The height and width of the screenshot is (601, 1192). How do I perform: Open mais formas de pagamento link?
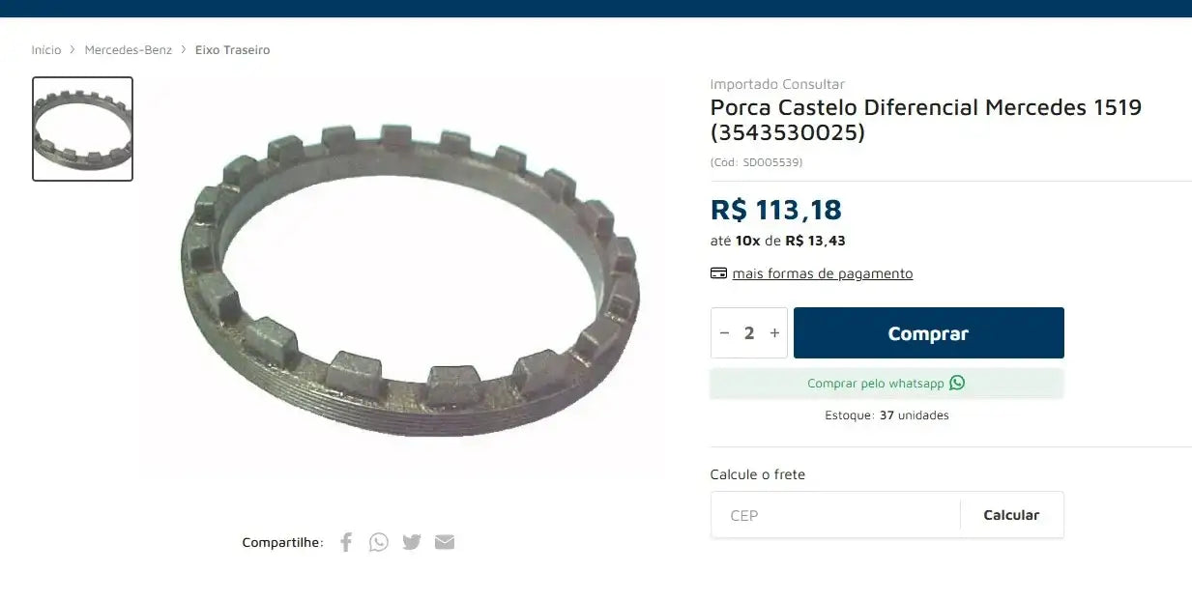click(x=823, y=273)
